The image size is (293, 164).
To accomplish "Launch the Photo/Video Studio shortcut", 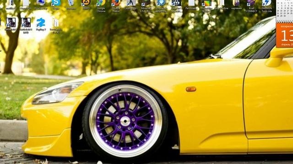I will click(x=206, y=6).
